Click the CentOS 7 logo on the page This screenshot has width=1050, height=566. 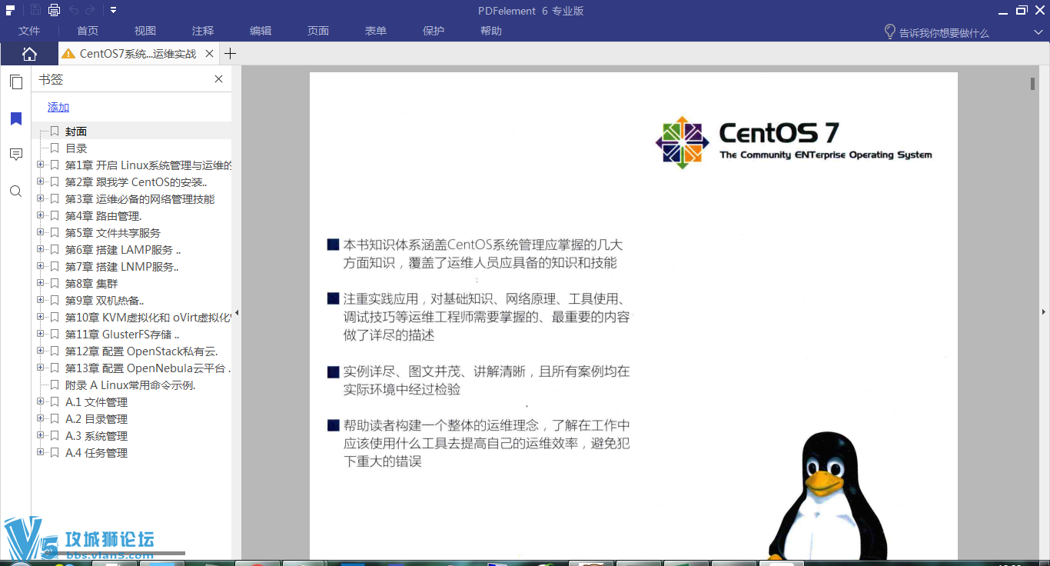click(x=793, y=142)
